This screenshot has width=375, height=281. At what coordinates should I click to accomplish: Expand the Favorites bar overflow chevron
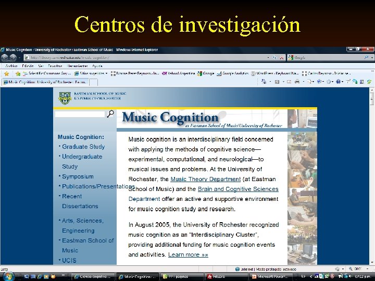[x=372, y=71]
